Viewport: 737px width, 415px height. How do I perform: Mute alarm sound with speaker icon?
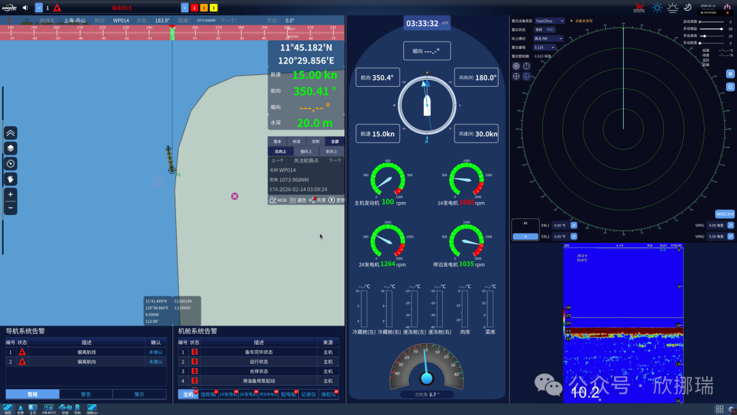click(25, 8)
